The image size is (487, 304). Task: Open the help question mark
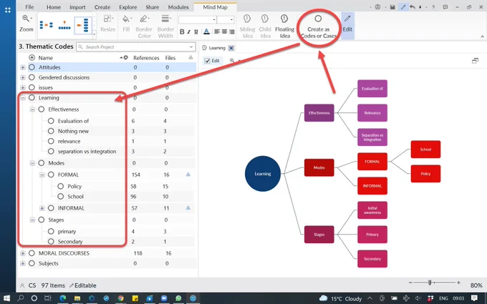(x=433, y=7)
